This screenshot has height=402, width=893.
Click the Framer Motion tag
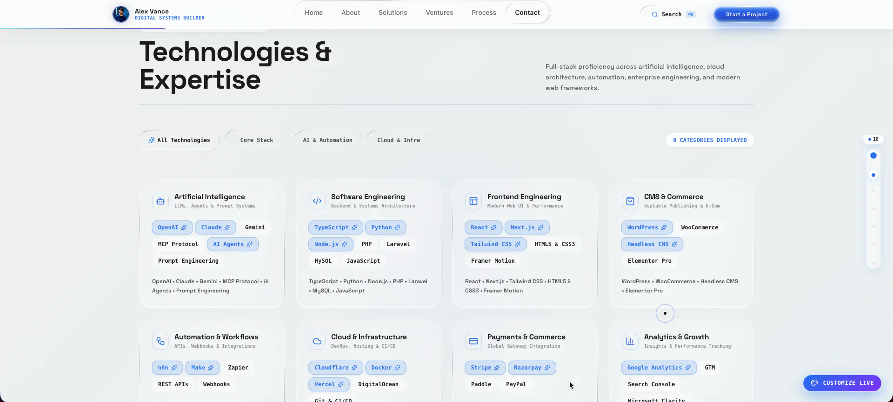[x=493, y=261]
